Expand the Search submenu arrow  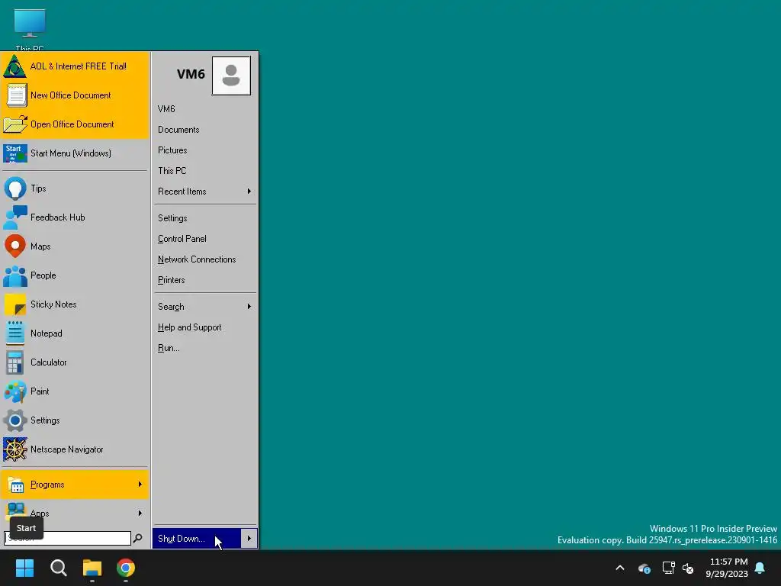249,307
